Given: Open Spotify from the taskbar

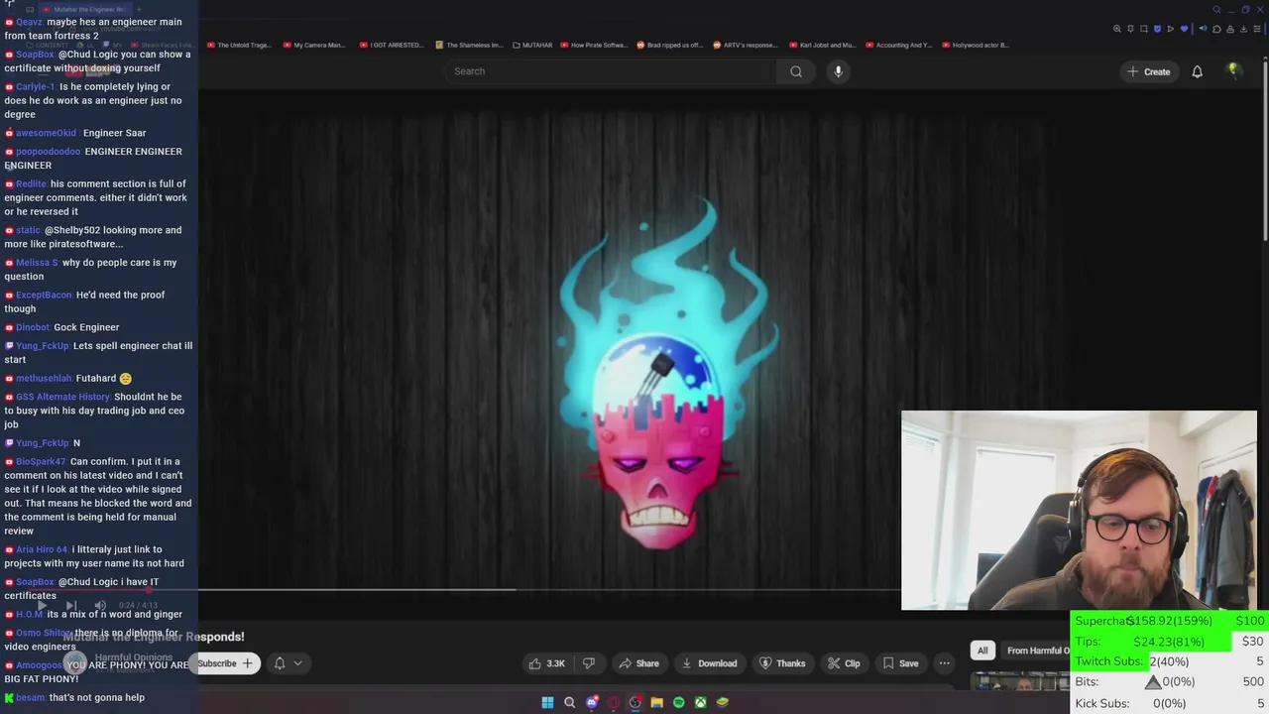Looking at the screenshot, I should point(678,702).
